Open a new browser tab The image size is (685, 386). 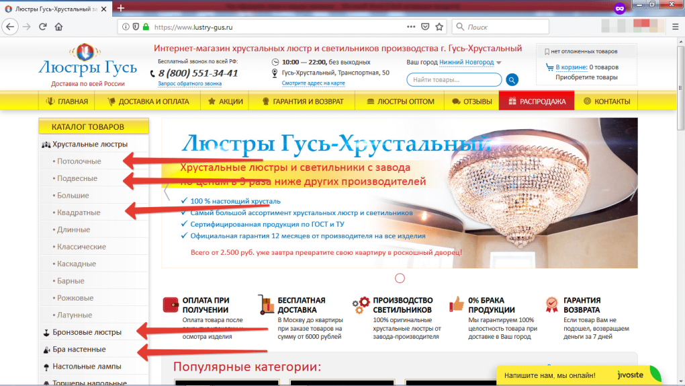click(121, 8)
